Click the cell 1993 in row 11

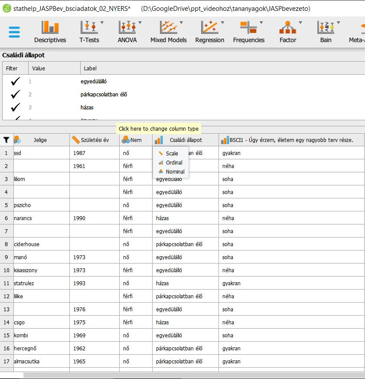tap(95, 283)
